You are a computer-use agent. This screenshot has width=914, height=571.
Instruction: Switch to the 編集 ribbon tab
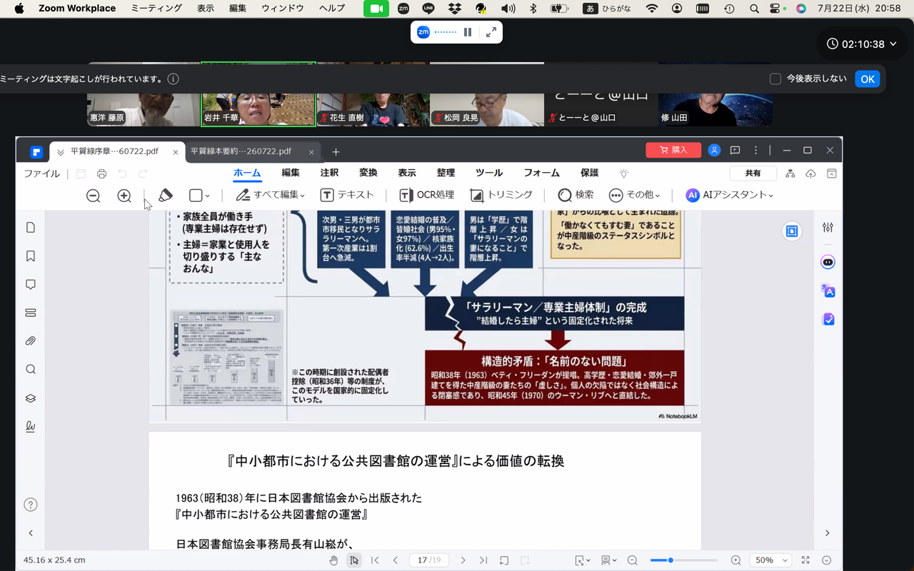(x=291, y=173)
